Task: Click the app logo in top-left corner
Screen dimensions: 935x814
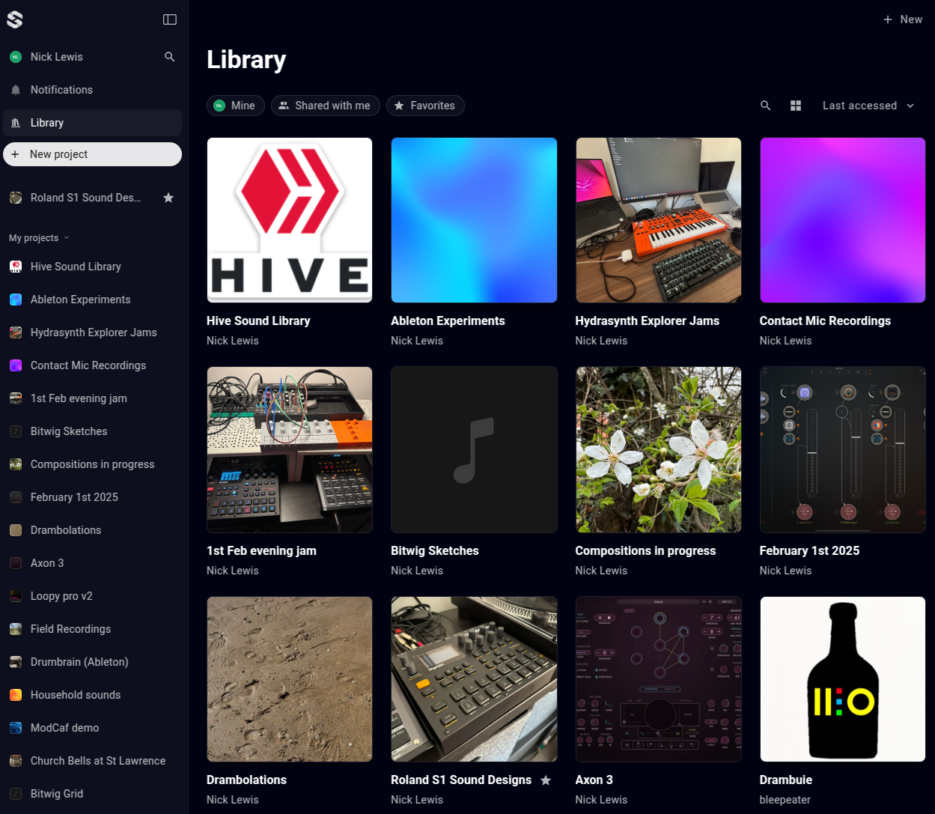Action: (15, 19)
